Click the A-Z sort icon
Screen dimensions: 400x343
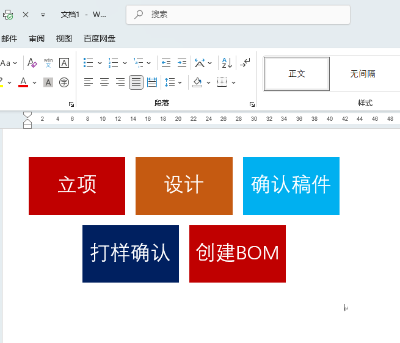[x=227, y=63]
